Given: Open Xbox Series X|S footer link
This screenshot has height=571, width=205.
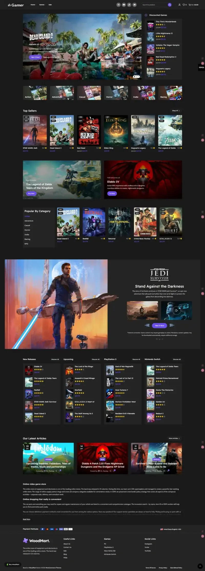Looking at the screenshot, I should (110, 551).
